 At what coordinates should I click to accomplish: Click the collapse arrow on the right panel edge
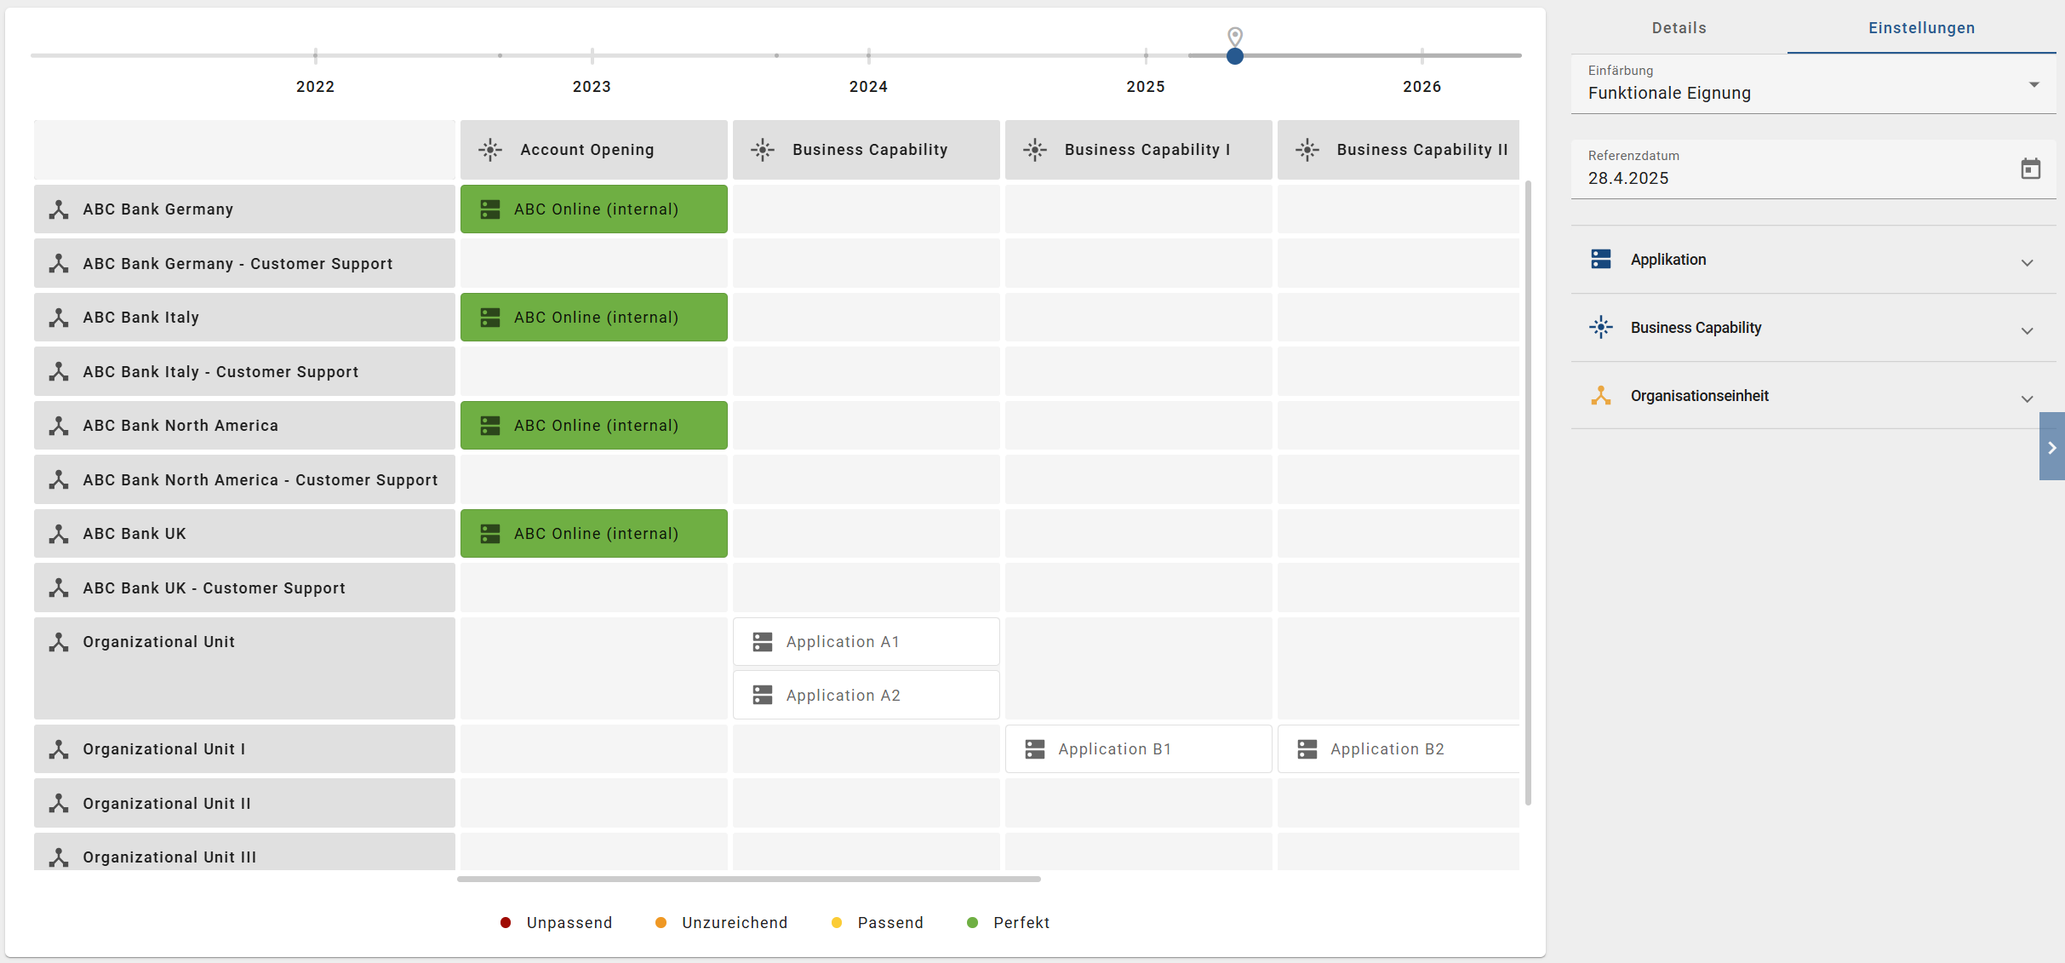click(2052, 447)
